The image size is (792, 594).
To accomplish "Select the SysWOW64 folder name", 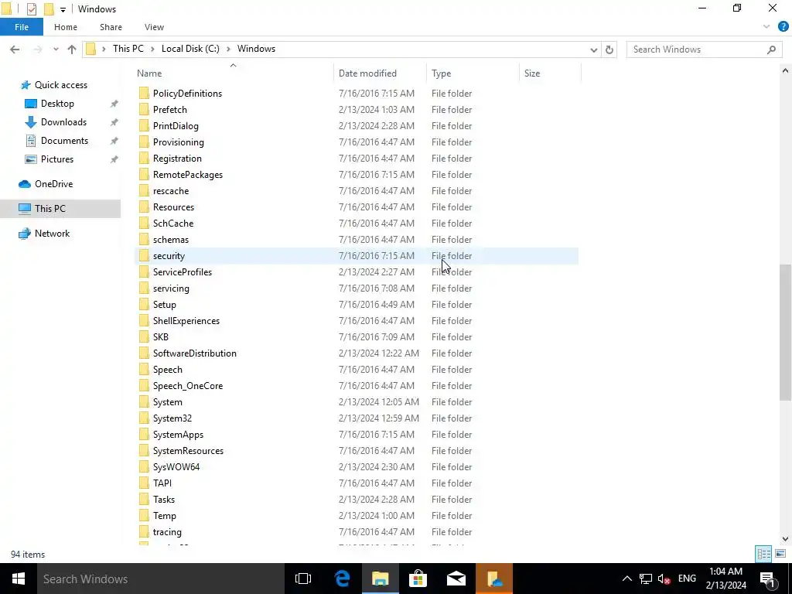I will pyautogui.click(x=176, y=466).
